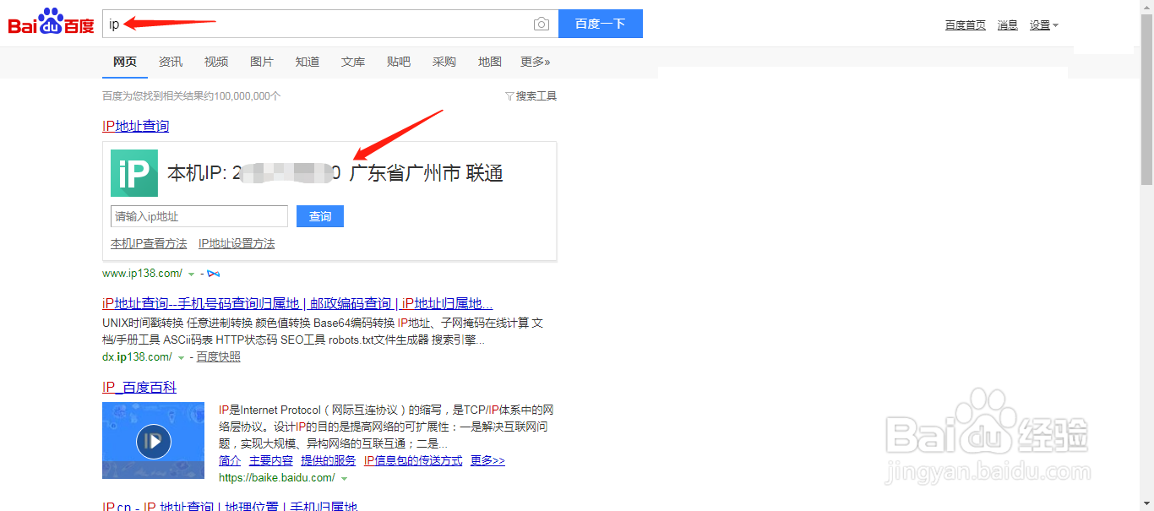Screen dimensions: 1154x511
Task: Click the 请输入ip地址 input field
Action: (x=199, y=216)
